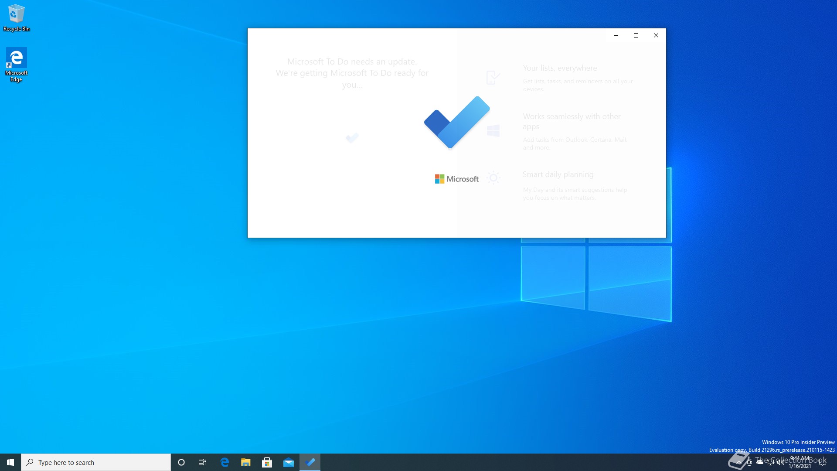Image resolution: width=837 pixels, height=471 pixels.
Task: Open the Recycle Bin desktop icon
Action: 17,18
